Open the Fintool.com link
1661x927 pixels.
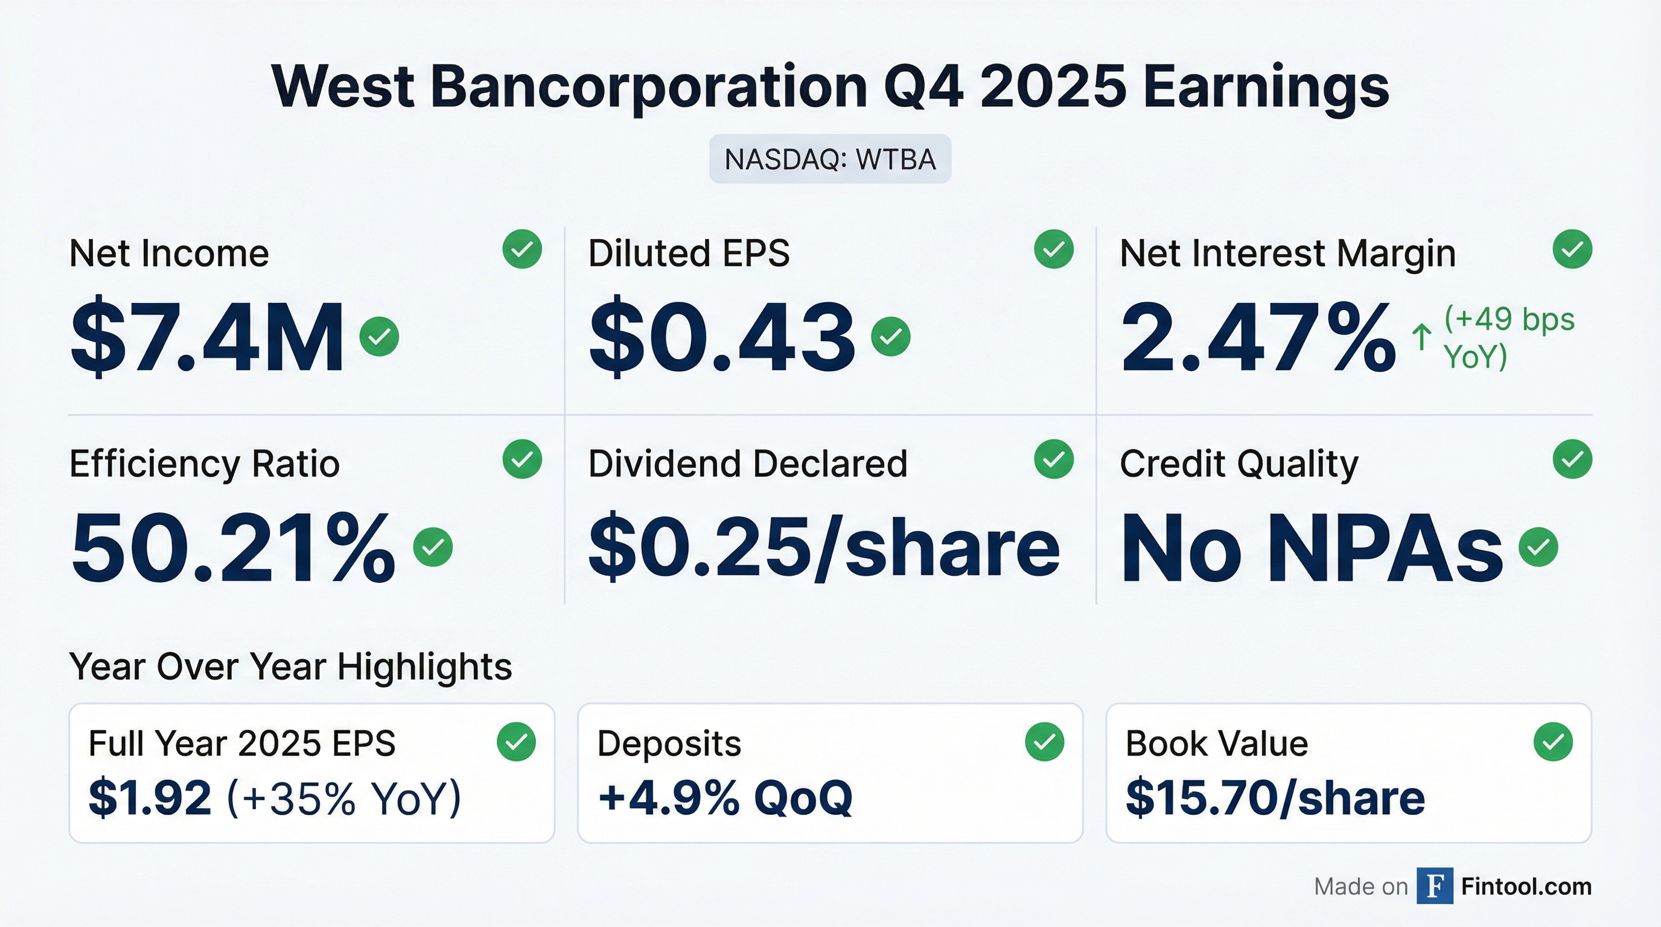(x=1526, y=887)
